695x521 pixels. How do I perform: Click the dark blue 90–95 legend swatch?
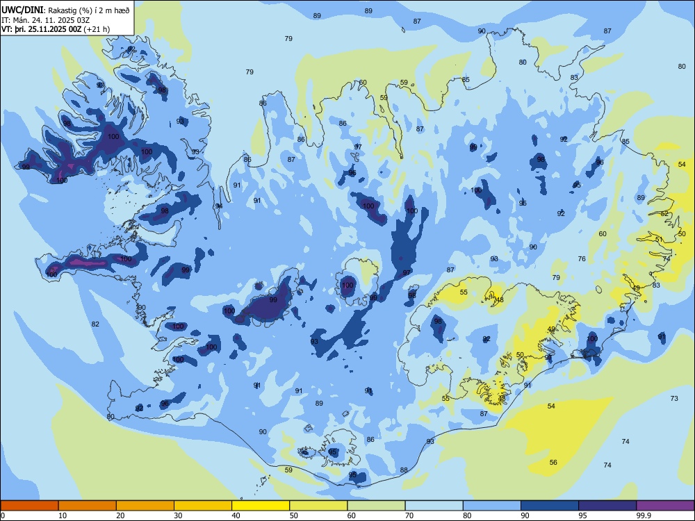tap(550, 506)
